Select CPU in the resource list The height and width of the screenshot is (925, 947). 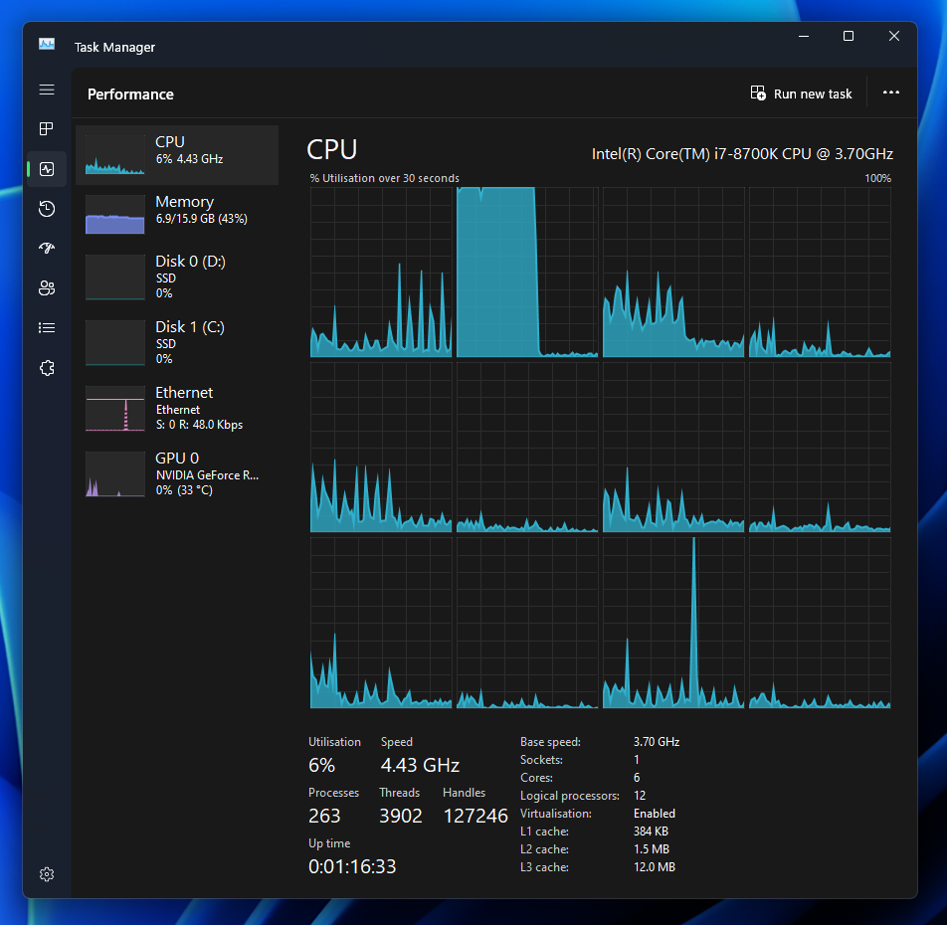[x=177, y=155]
